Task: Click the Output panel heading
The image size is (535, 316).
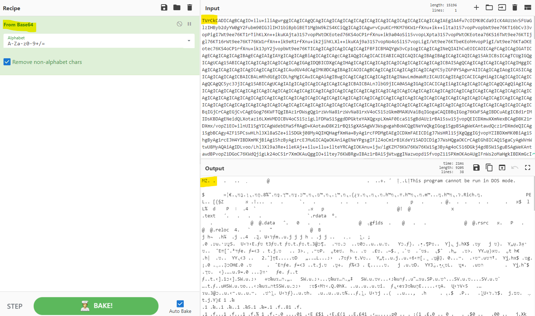Action: [x=215, y=168]
